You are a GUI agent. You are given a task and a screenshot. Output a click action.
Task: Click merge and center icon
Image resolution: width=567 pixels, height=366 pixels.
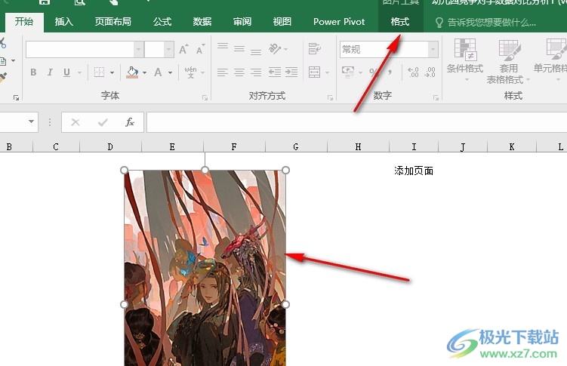pyautogui.click(x=315, y=72)
